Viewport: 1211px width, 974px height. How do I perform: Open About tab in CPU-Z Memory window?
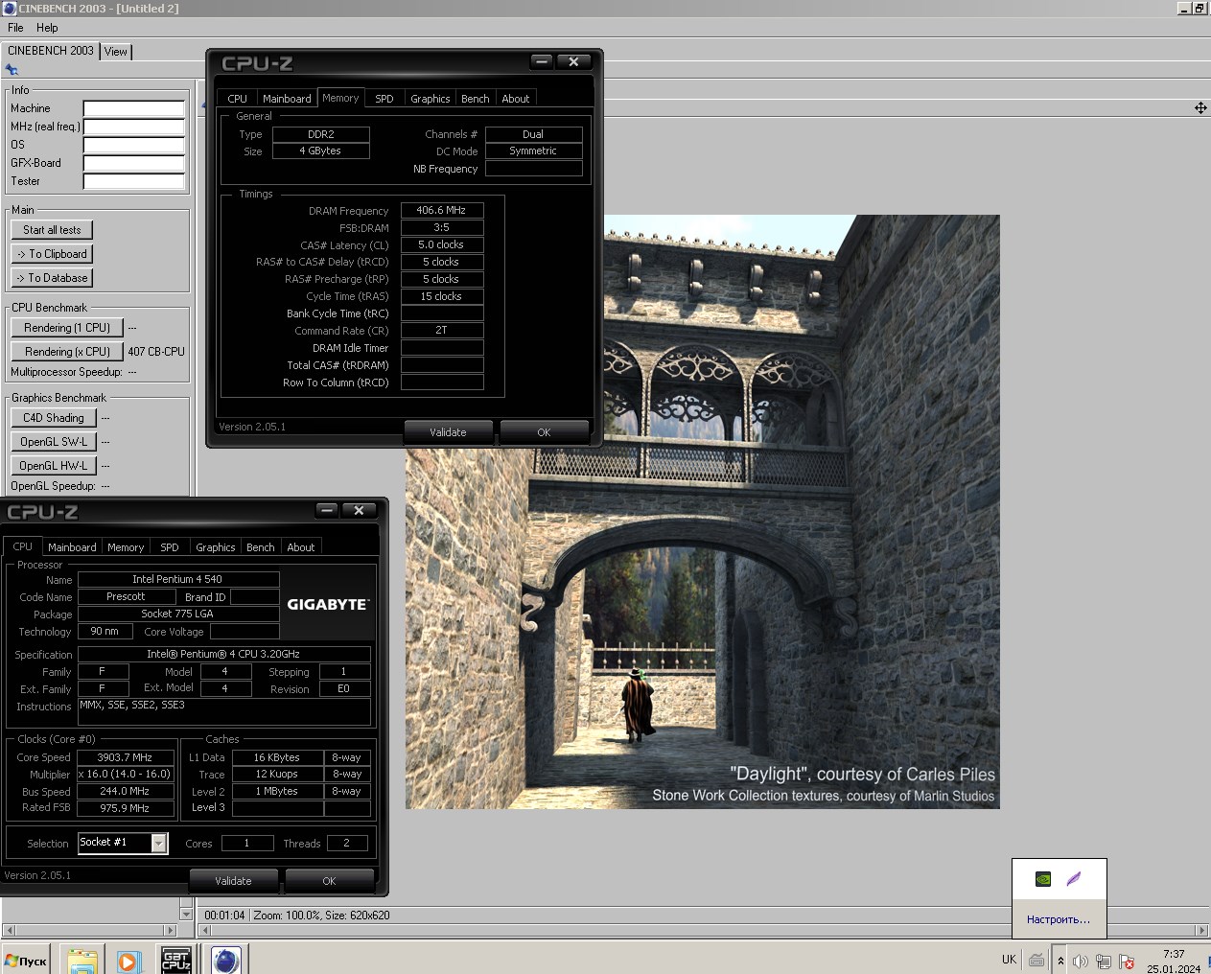pos(516,99)
